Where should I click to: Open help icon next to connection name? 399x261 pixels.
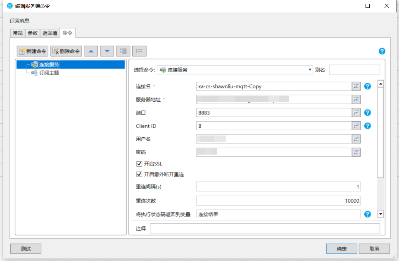[x=367, y=86]
